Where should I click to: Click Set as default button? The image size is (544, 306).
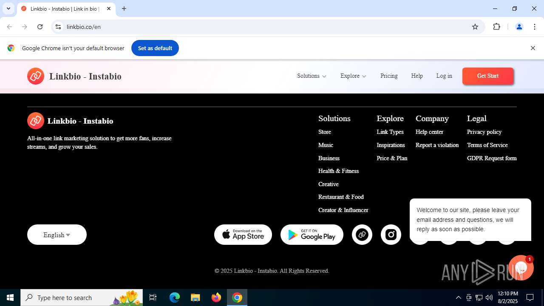[155, 48]
